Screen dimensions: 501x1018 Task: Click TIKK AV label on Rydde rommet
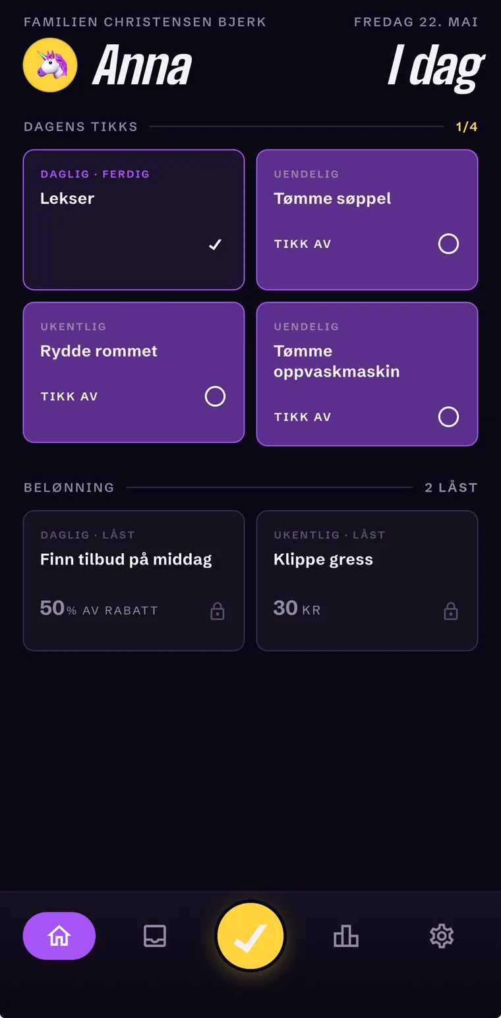coord(69,396)
